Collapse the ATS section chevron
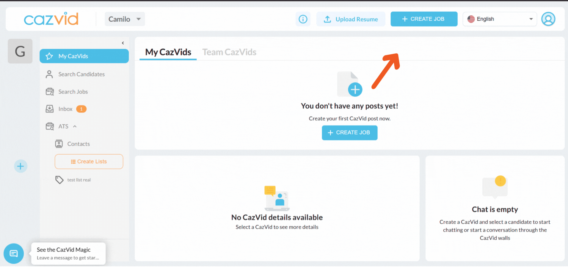The height and width of the screenshot is (267, 568). (x=75, y=126)
